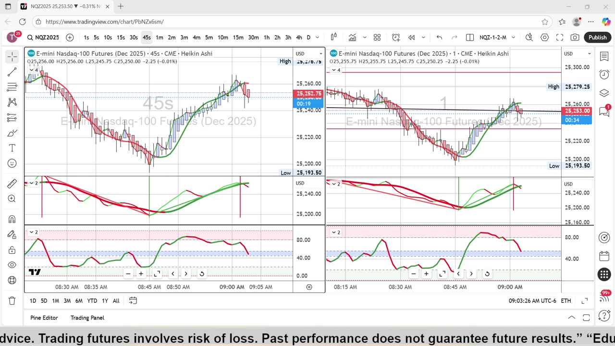Open the emoji and icons tool

point(12,163)
